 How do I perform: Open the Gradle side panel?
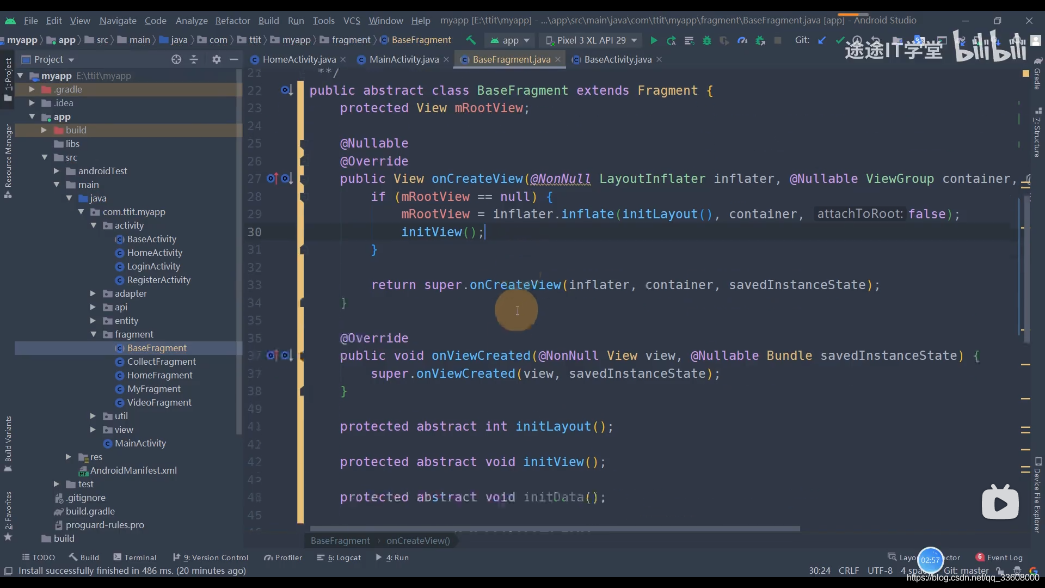(1037, 73)
